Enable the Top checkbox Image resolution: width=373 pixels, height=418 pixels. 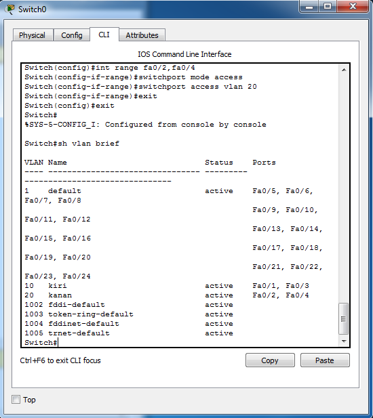pyautogui.click(x=16, y=400)
